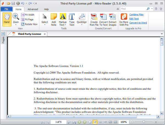Expand the QuickSign dropdown
Viewport: 165px width, 125px height.
pos(81,25)
